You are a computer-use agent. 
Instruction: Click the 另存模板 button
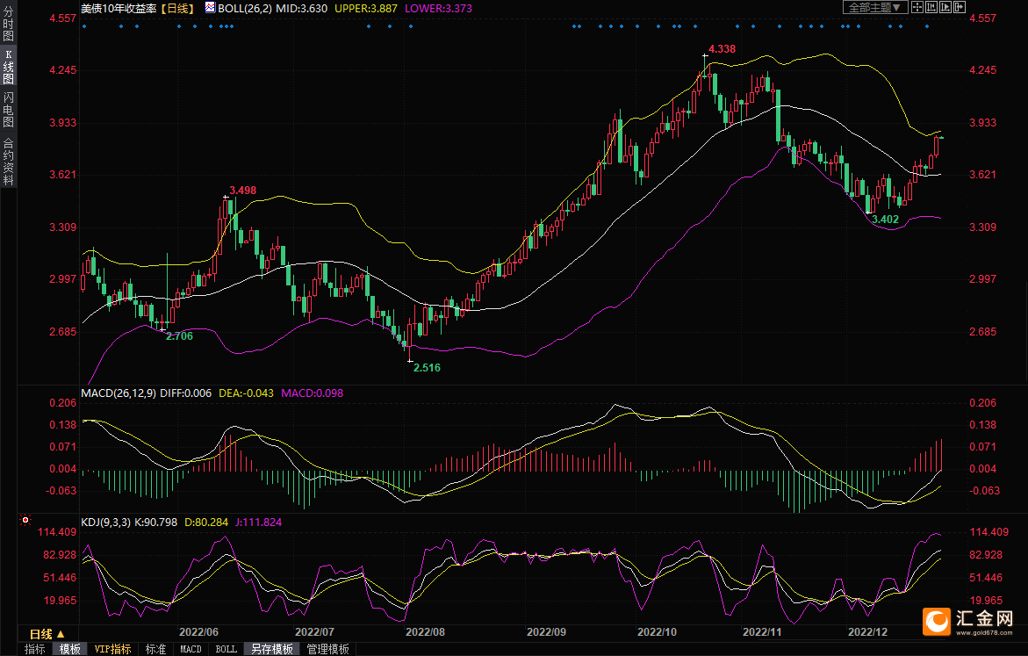[271, 649]
